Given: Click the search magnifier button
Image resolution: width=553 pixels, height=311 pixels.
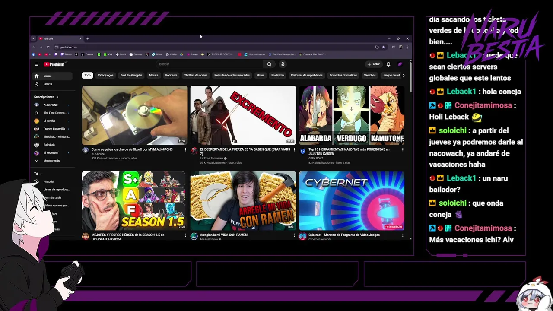Looking at the screenshot, I should coord(269,64).
